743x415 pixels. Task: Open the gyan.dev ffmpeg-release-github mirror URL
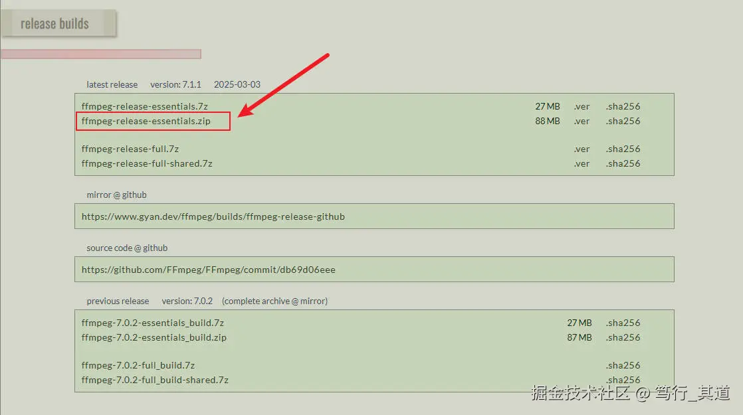click(213, 216)
